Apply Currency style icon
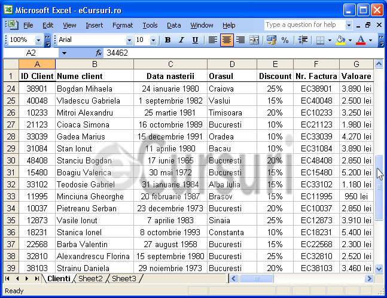 [x=271, y=39]
